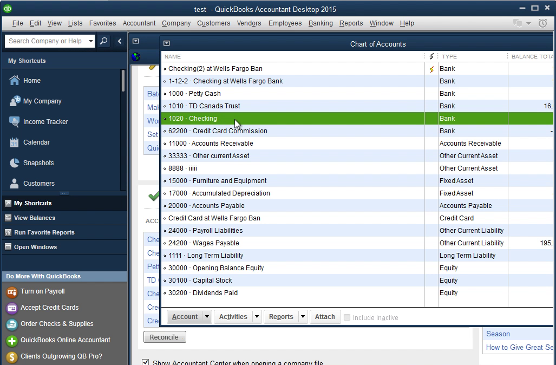Click Order Checks & Supplies icon

[12, 324]
